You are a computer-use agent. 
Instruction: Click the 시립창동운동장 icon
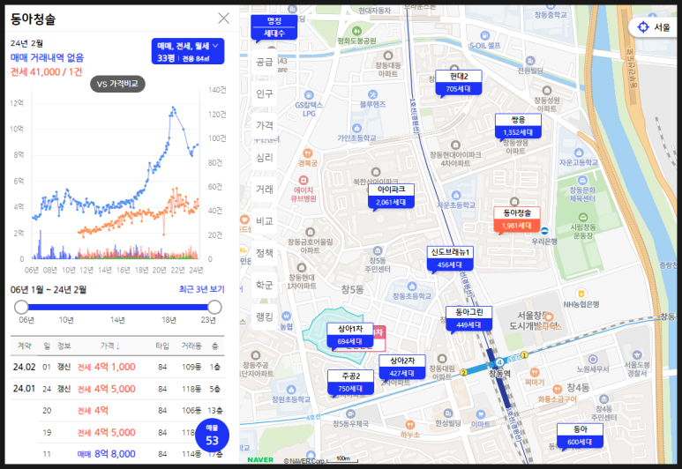(583, 217)
